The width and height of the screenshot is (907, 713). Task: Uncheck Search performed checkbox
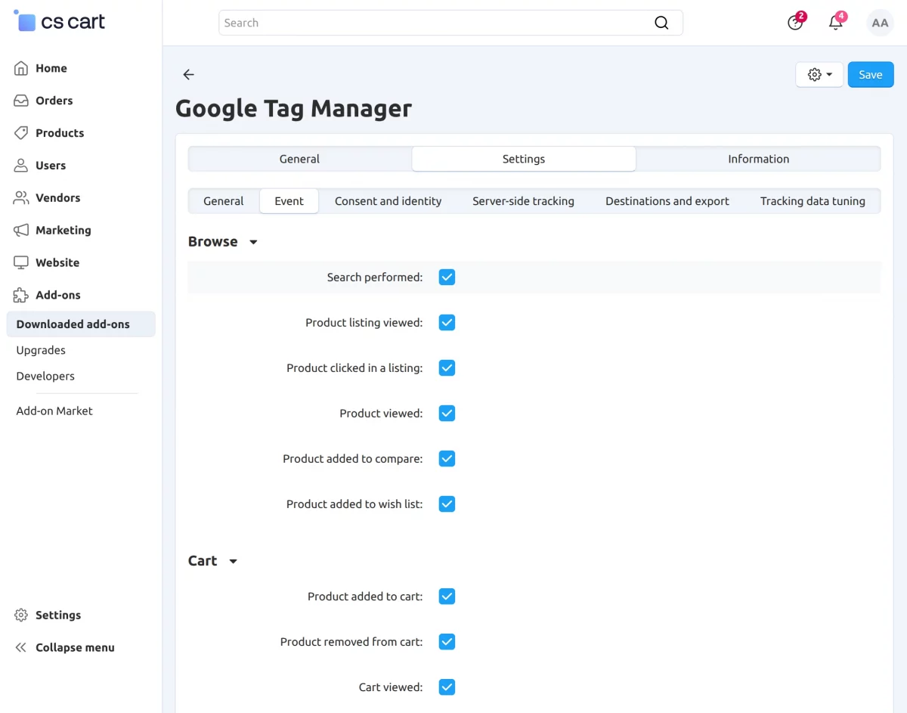447,277
